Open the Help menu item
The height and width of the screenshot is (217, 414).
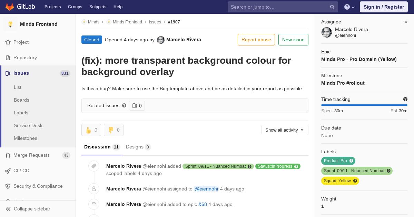118,7
